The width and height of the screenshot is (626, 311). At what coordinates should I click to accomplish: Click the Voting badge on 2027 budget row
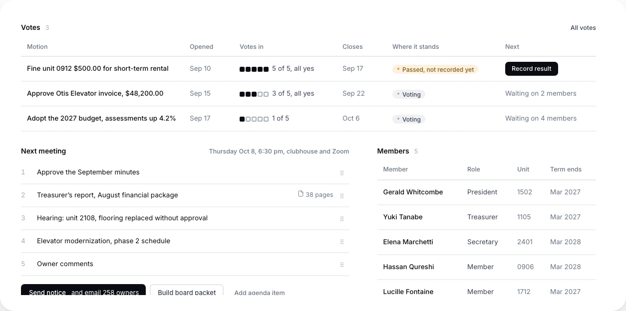point(409,120)
